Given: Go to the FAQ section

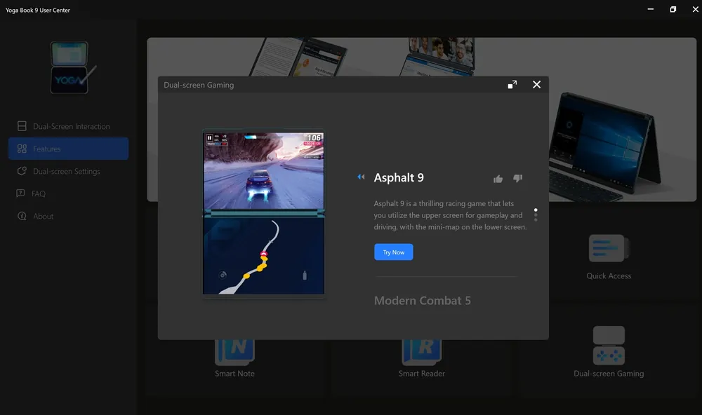Looking at the screenshot, I should 68,193.
